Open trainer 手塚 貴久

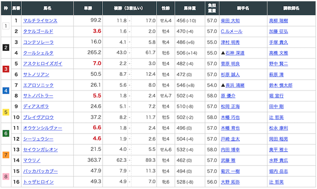pos(278,42)
